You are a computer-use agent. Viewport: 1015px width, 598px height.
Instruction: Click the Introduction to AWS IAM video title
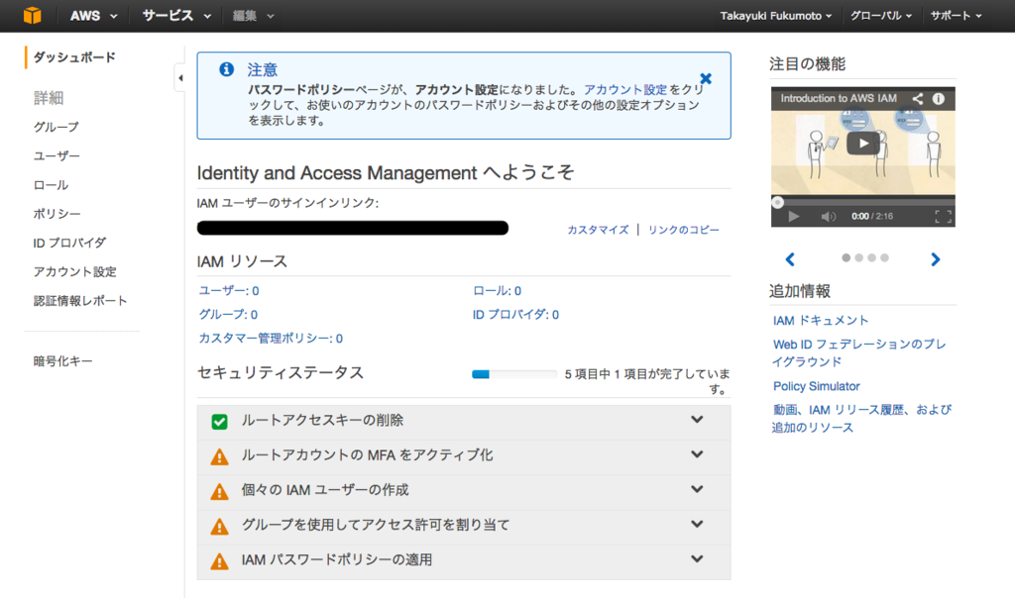point(839,98)
